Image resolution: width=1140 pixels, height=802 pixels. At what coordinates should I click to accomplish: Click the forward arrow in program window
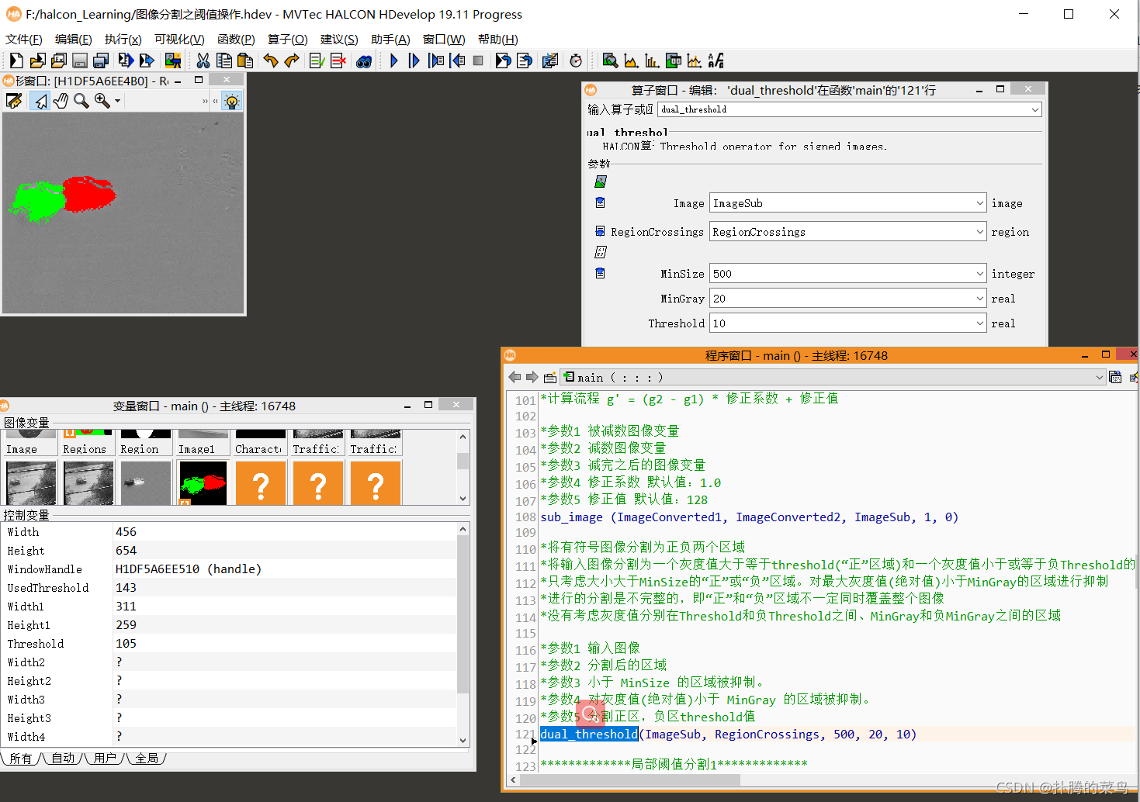pos(532,378)
